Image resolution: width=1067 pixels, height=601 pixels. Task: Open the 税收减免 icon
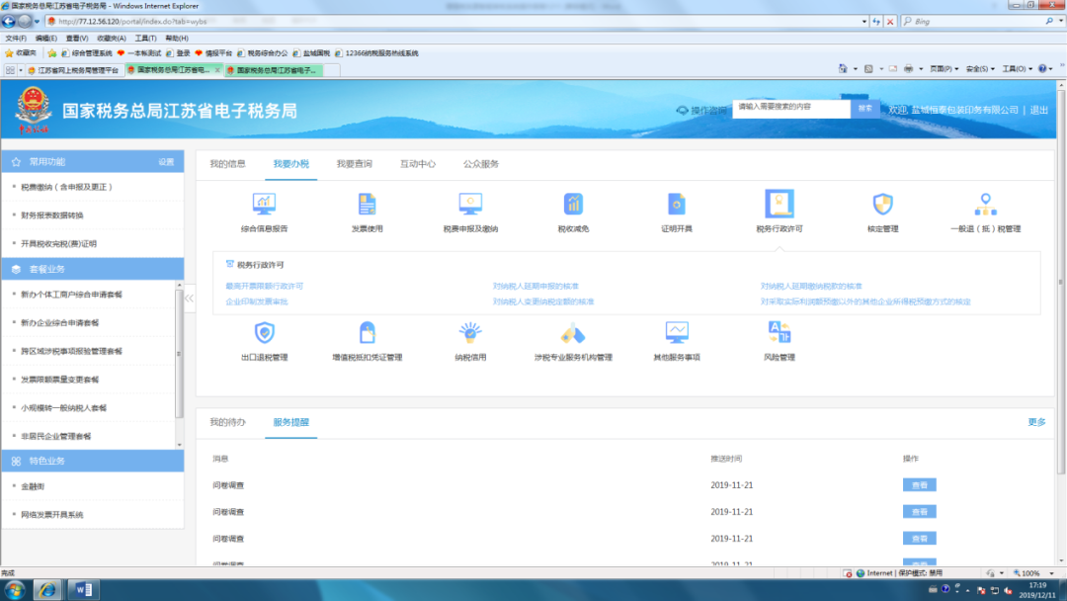tap(573, 204)
